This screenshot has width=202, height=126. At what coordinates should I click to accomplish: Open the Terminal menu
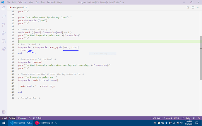[x=51, y=2]
